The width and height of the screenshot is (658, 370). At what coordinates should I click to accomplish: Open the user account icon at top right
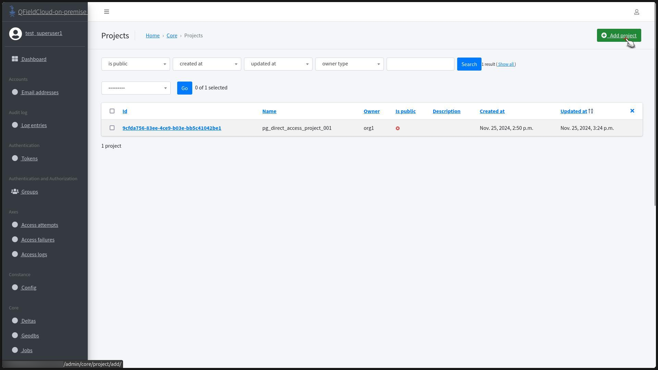636,12
